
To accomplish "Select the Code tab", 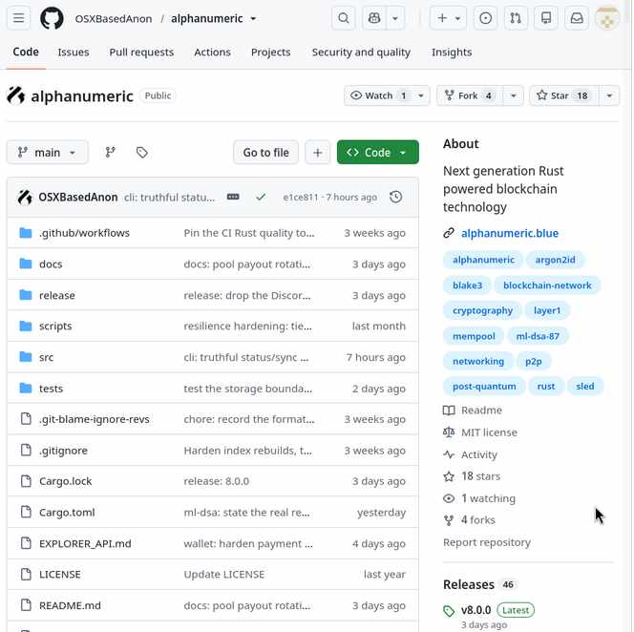I will coord(26,53).
